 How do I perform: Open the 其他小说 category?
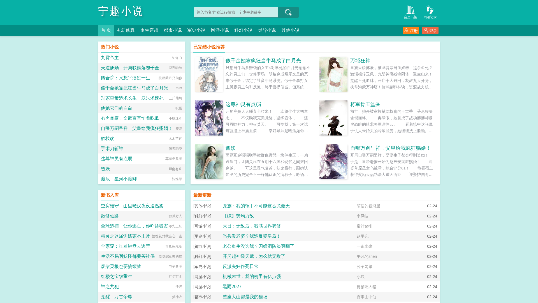coord(290,30)
